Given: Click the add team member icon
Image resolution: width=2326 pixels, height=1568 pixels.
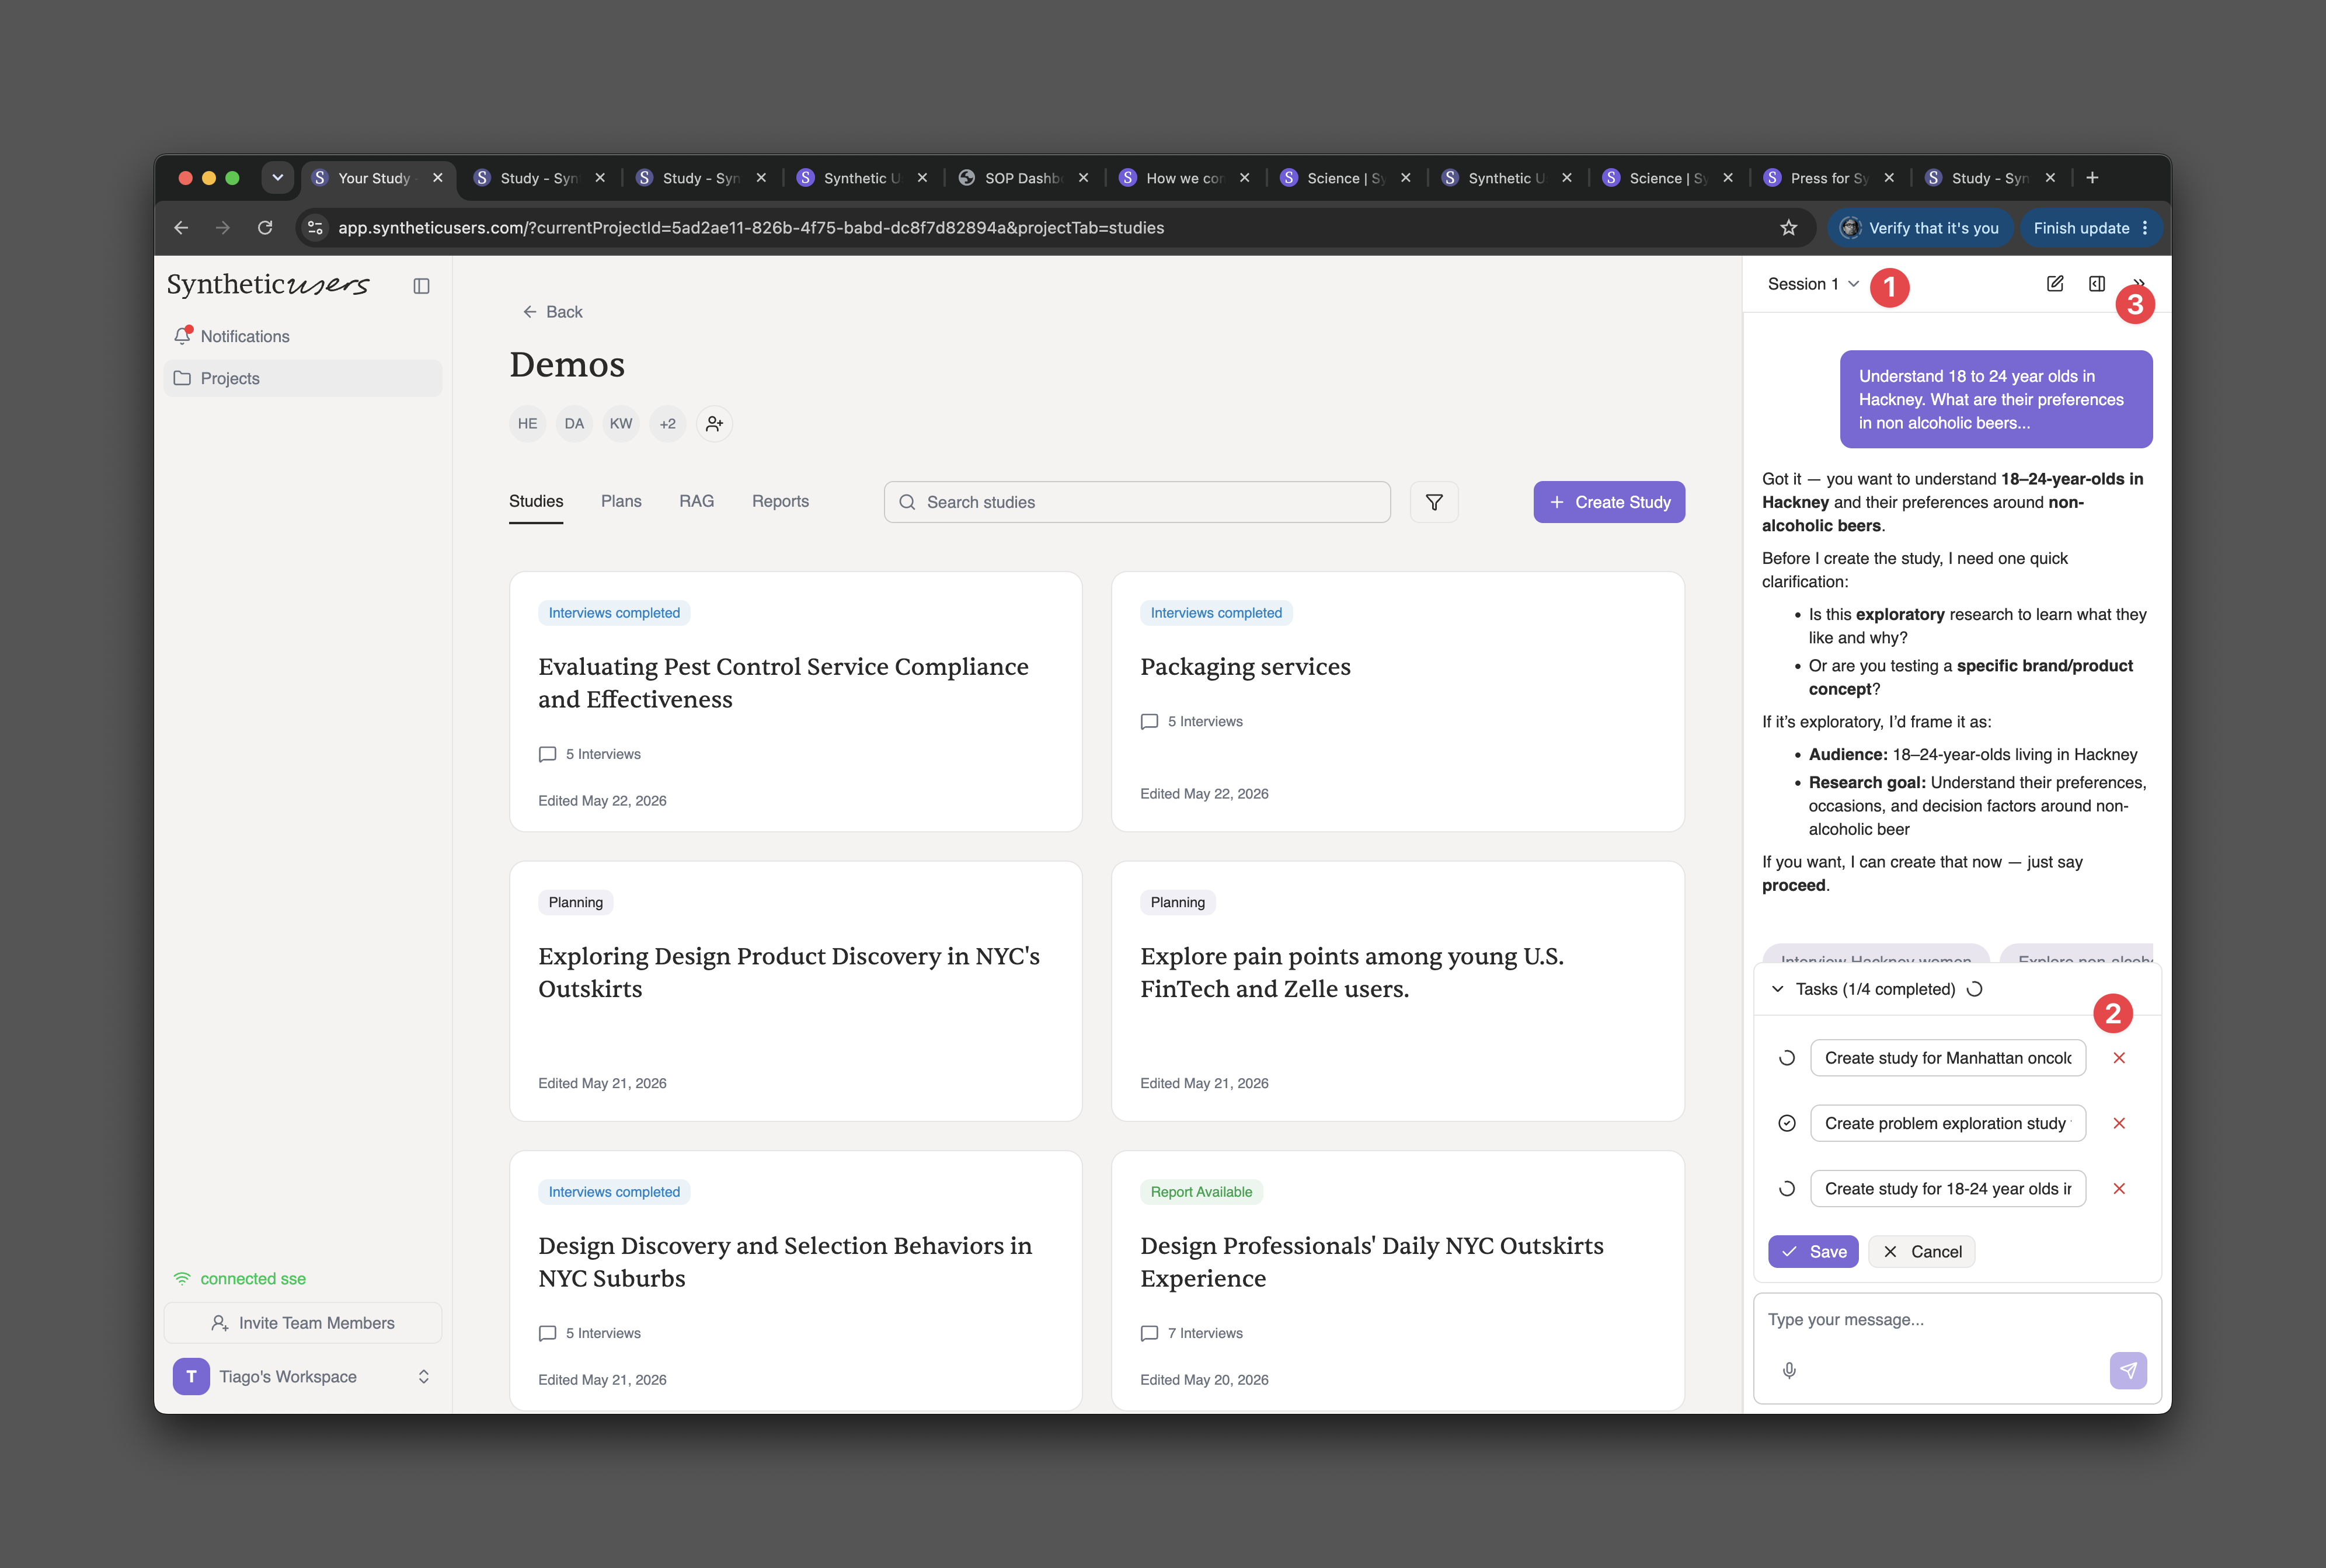Looking at the screenshot, I should (714, 424).
